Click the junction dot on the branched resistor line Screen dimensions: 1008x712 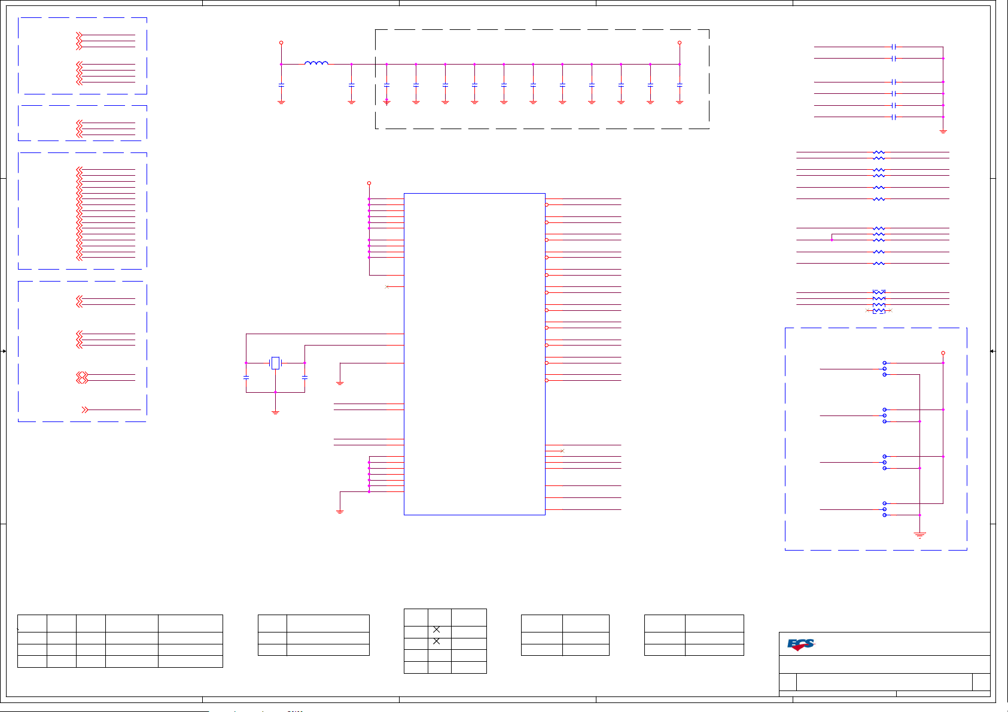(832, 240)
